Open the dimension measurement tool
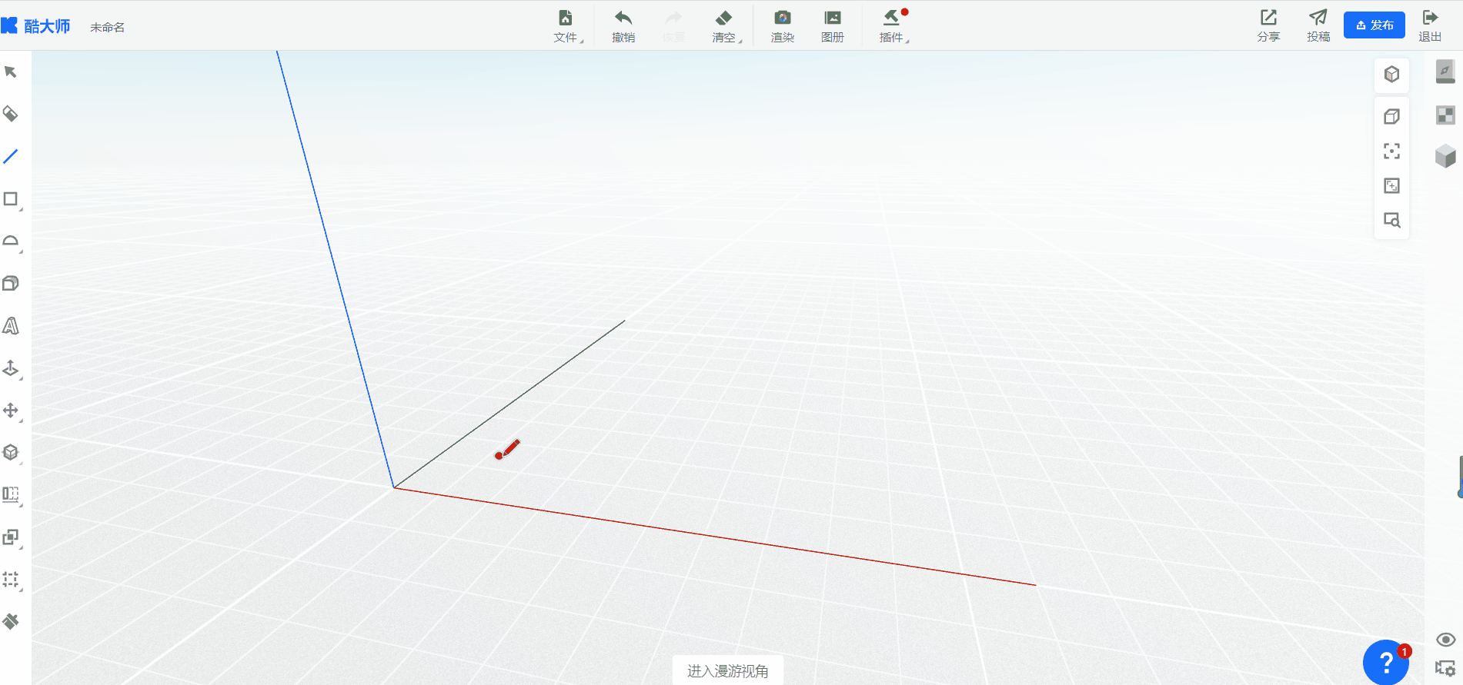The height and width of the screenshot is (685, 1463). [11, 495]
